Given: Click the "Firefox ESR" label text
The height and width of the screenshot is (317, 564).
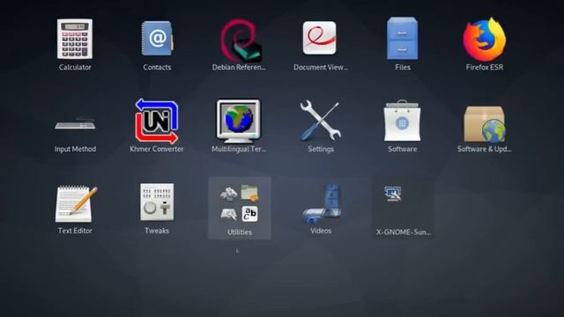Looking at the screenshot, I should pyautogui.click(x=485, y=67).
